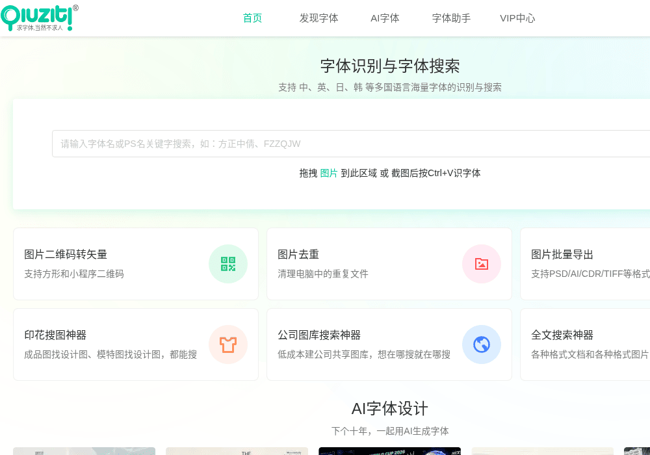Go to the AI字体 page
The width and height of the screenshot is (650, 455).
385,18
